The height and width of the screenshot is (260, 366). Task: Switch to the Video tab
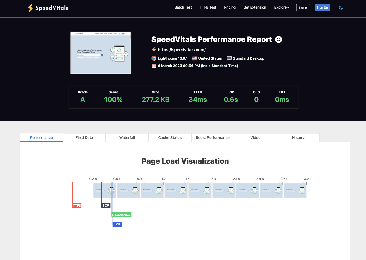click(256, 137)
